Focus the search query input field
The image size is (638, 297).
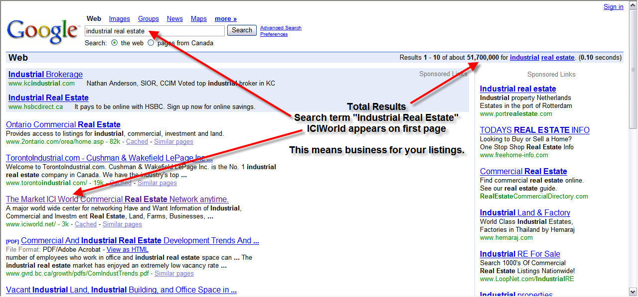pyautogui.click(x=155, y=31)
